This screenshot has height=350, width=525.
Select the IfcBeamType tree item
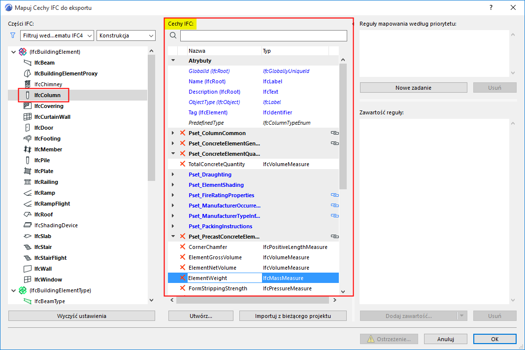pyautogui.click(x=50, y=301)
